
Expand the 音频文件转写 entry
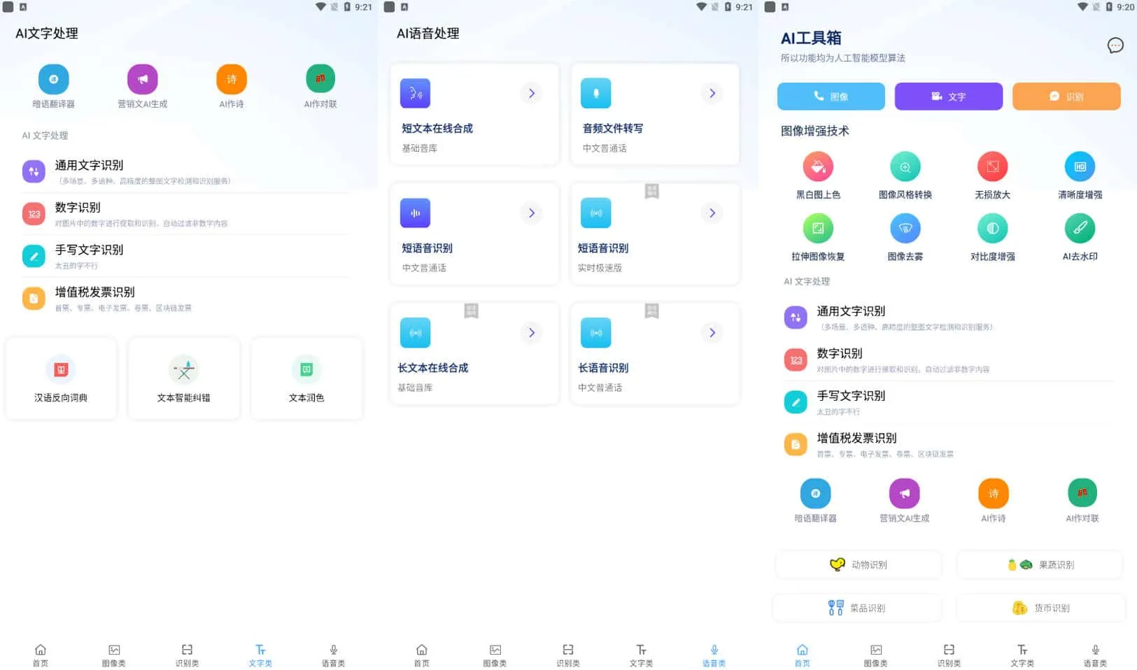(x=712, y=93)
